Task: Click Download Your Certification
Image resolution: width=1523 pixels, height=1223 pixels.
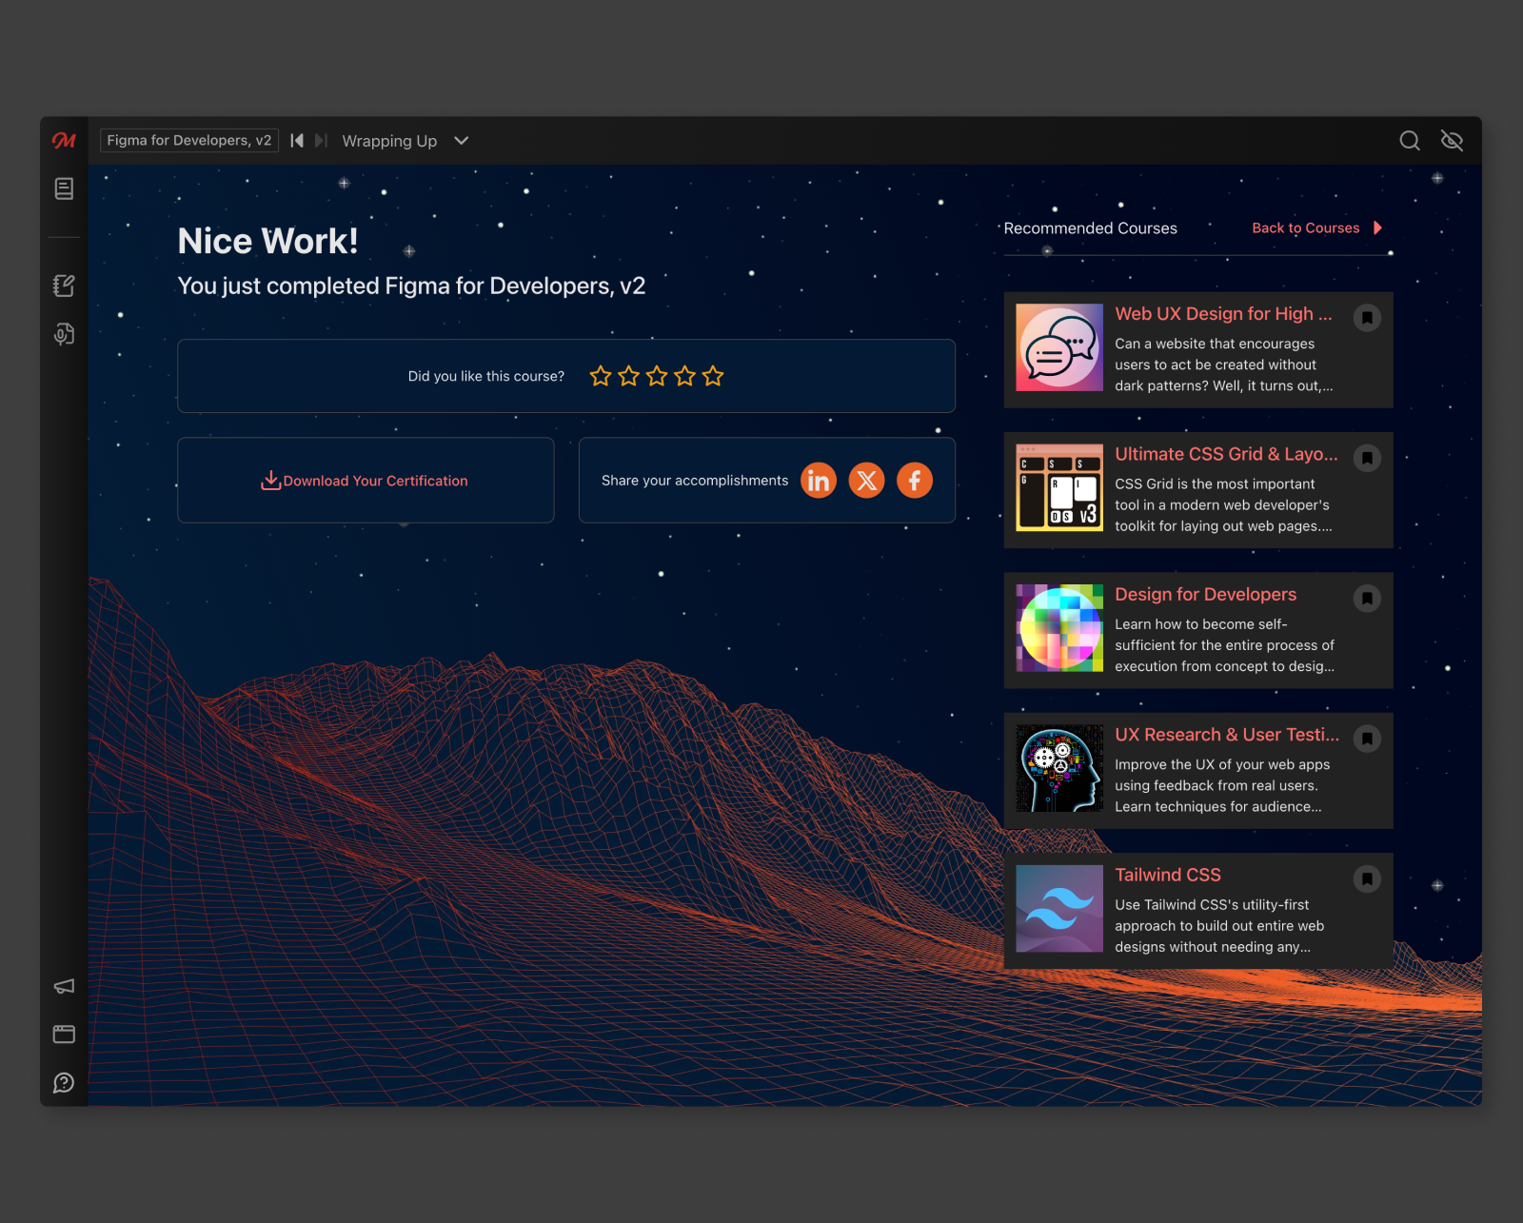Action: (366, 481)
